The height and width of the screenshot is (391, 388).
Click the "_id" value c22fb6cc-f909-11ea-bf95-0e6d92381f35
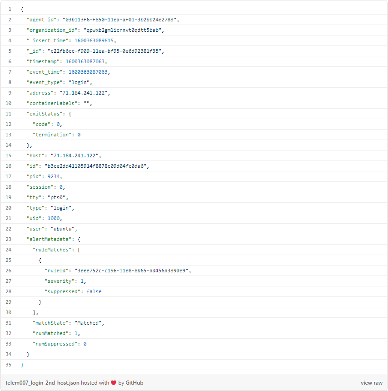[x=104, y=51]
